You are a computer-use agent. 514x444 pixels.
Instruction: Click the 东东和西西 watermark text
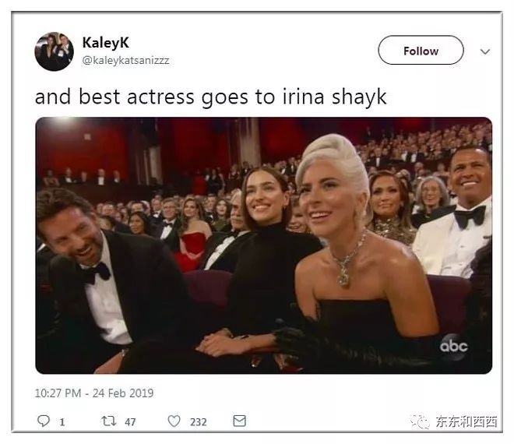pyautogui.click(x=466, y=421)
